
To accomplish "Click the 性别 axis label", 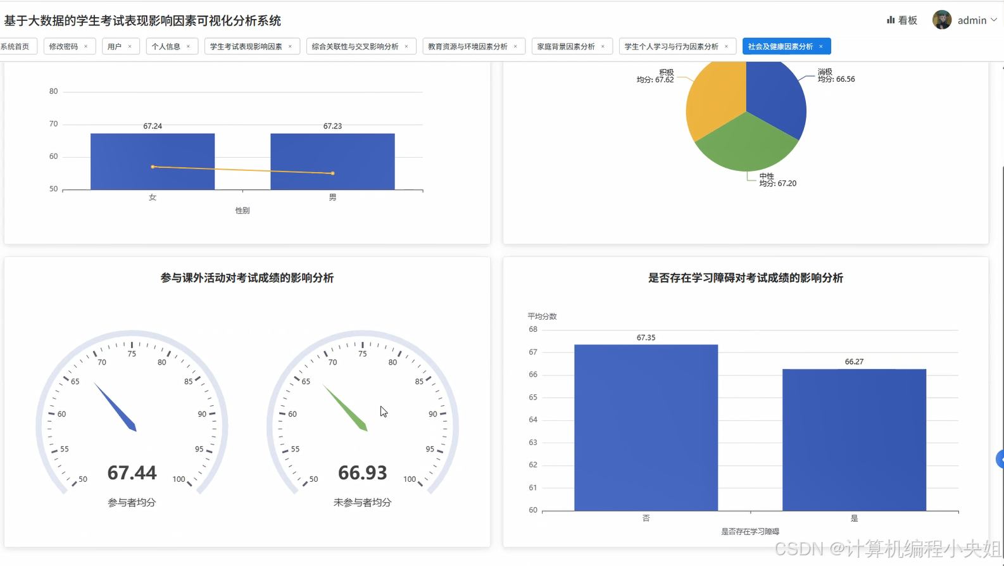I will [x=242, y=210].
